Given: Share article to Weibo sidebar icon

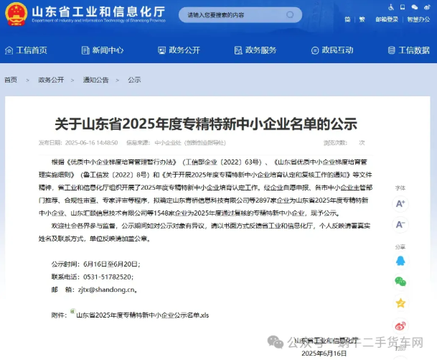Looking at the screenshot, I should click(x=400, y=326).
